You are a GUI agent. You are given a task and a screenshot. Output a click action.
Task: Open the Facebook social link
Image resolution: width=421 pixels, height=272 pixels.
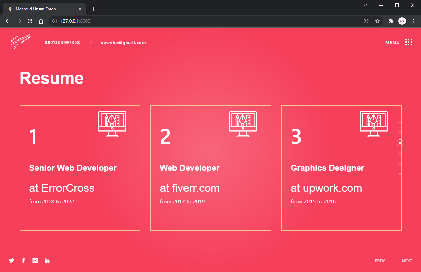(x=23, y=261)
